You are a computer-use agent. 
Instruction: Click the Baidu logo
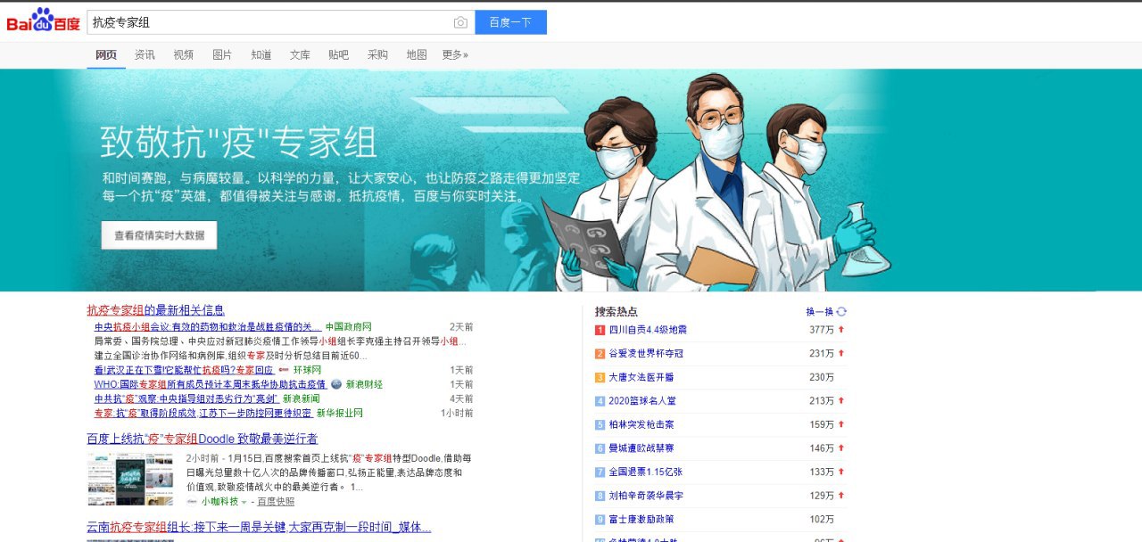tap(43, 21)
